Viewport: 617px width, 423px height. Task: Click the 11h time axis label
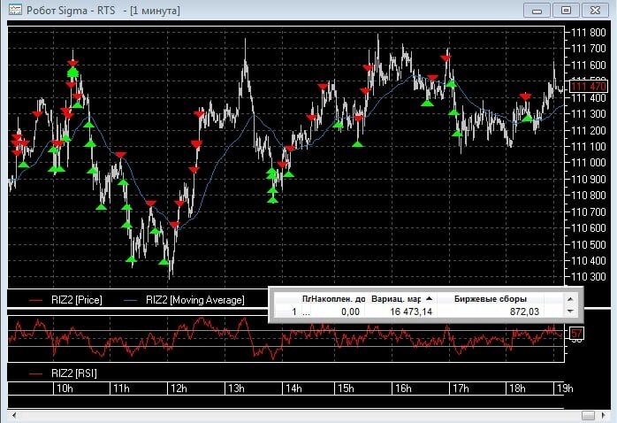[x=121, y=388]
